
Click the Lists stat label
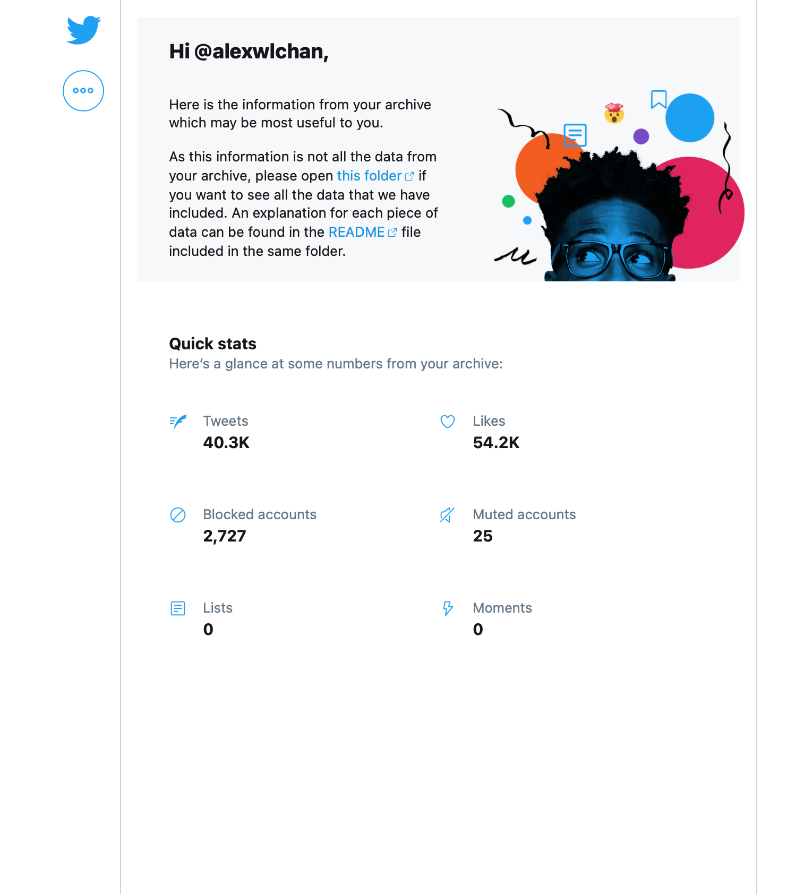tap(218, 608)
